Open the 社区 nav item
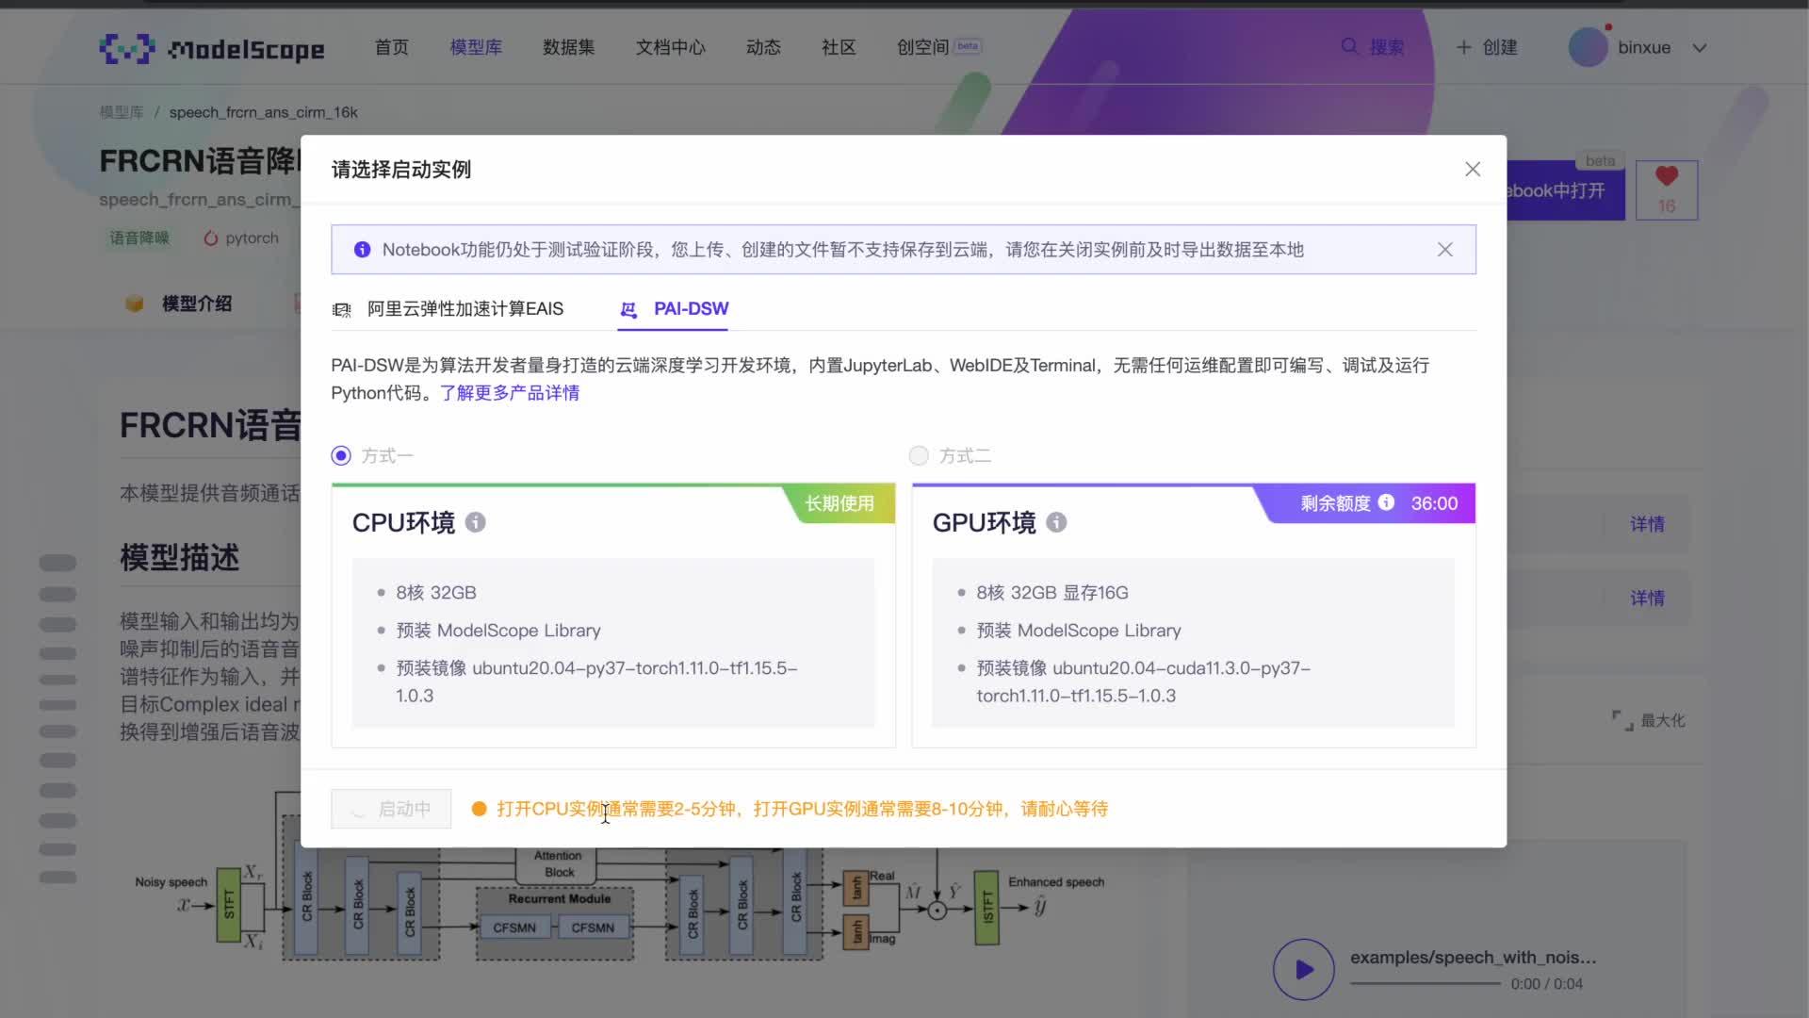Image resolution: width=1809 pixels, height=1018 pixels. (839, 47)
